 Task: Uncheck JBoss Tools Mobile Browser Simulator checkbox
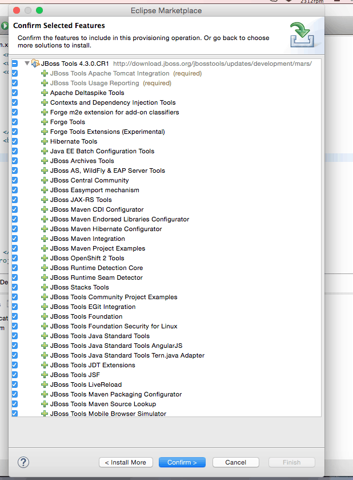point(15,414)
